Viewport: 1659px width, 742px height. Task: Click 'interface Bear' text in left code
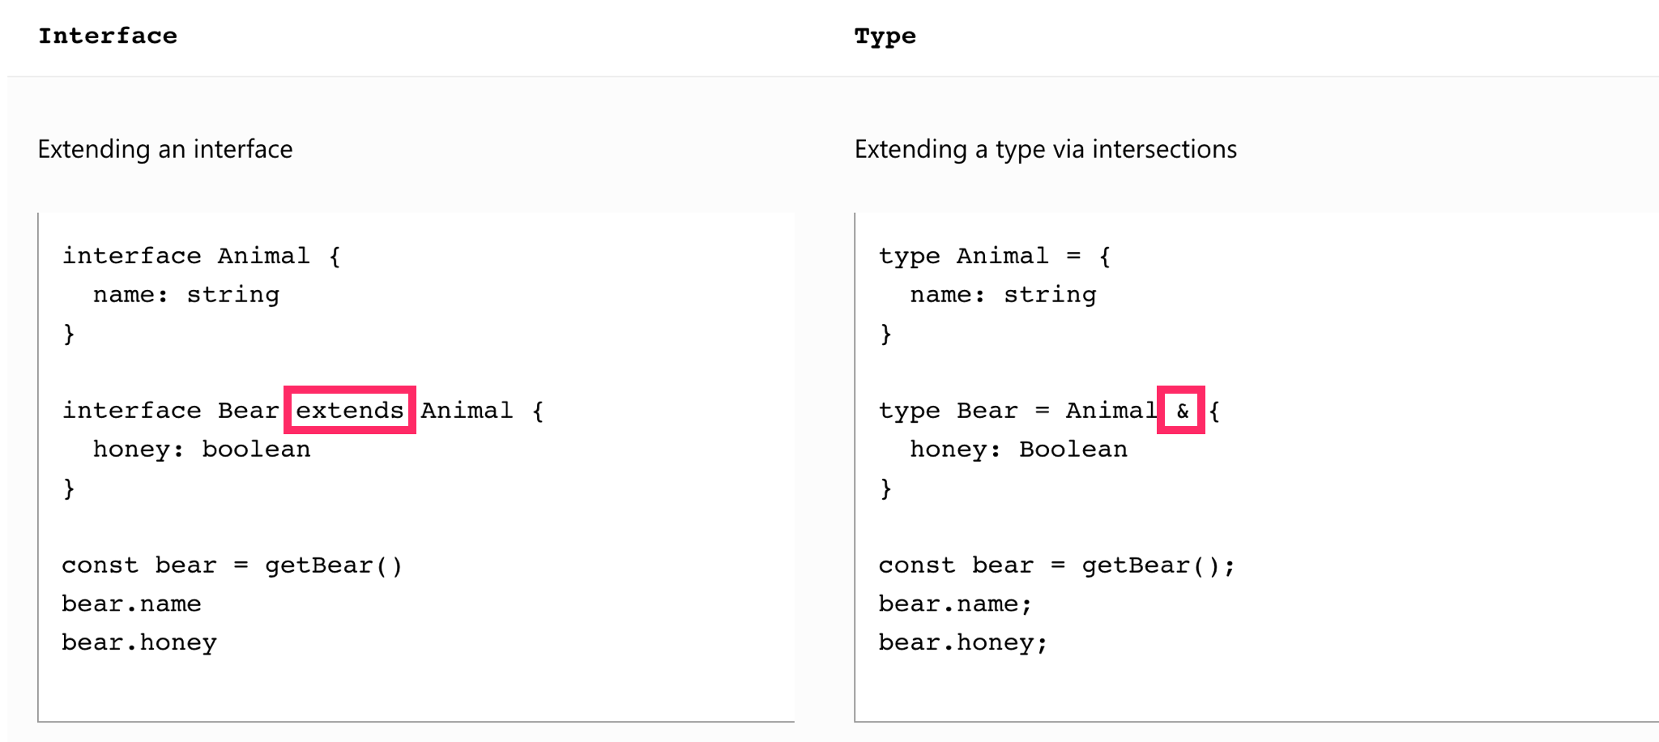pos(171,410)
